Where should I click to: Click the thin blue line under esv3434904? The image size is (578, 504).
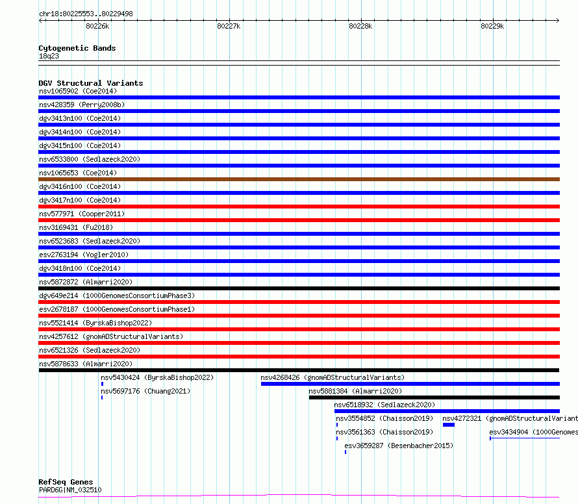pyautogui.click(x=525, y=438)
